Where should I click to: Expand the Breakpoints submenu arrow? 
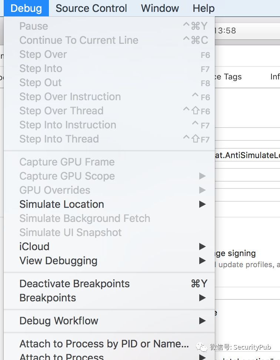(x=202, y=298)
